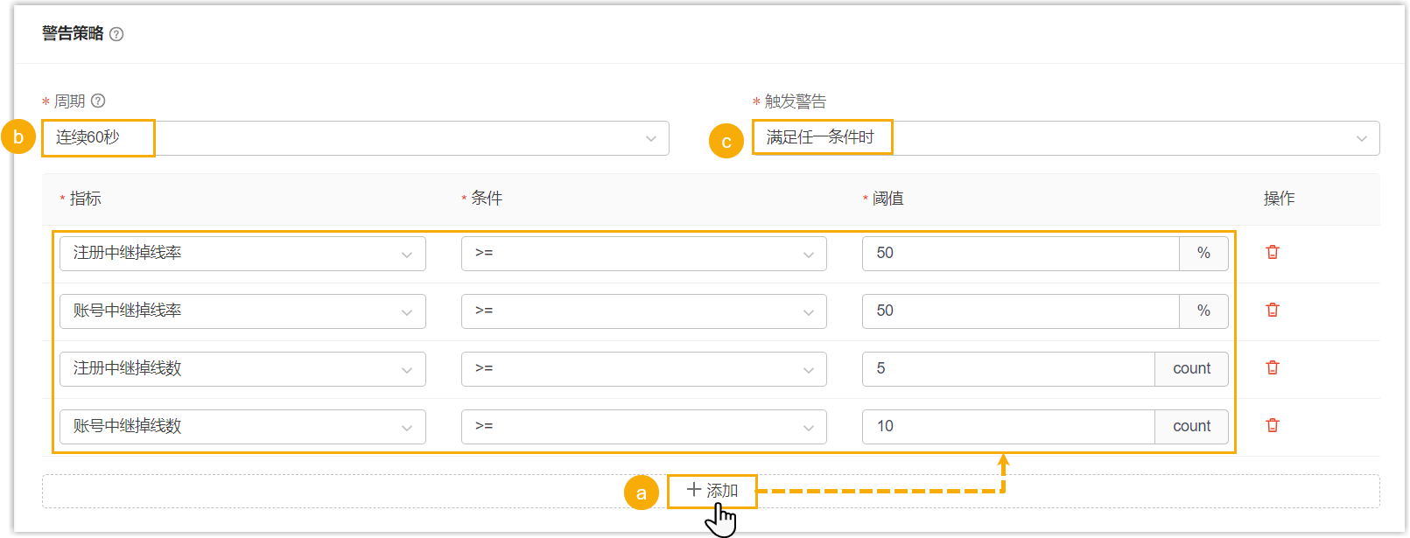Click help icon next to 警告策略 title
This screenshot has height=538, width=1410.
coord(116,34)
